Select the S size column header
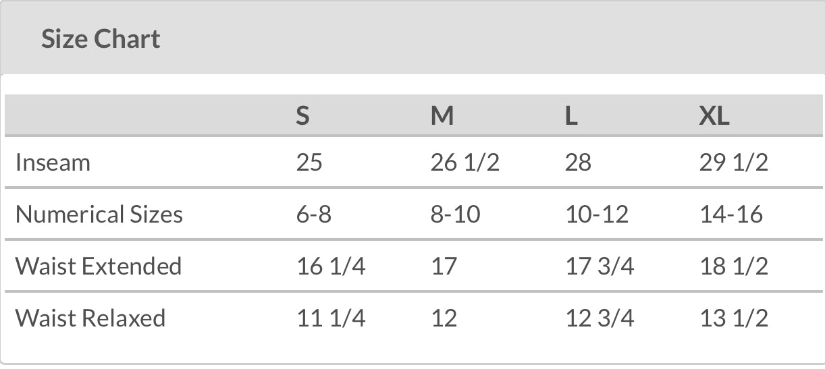This screenshot has height=369, width=825. point(303,117)
